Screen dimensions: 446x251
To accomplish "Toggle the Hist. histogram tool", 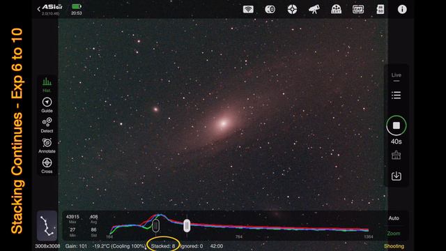I will [47, 85].
